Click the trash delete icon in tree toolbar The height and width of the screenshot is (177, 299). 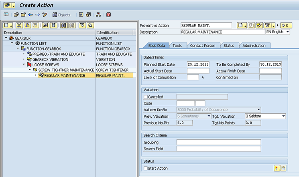coord(53,25)
